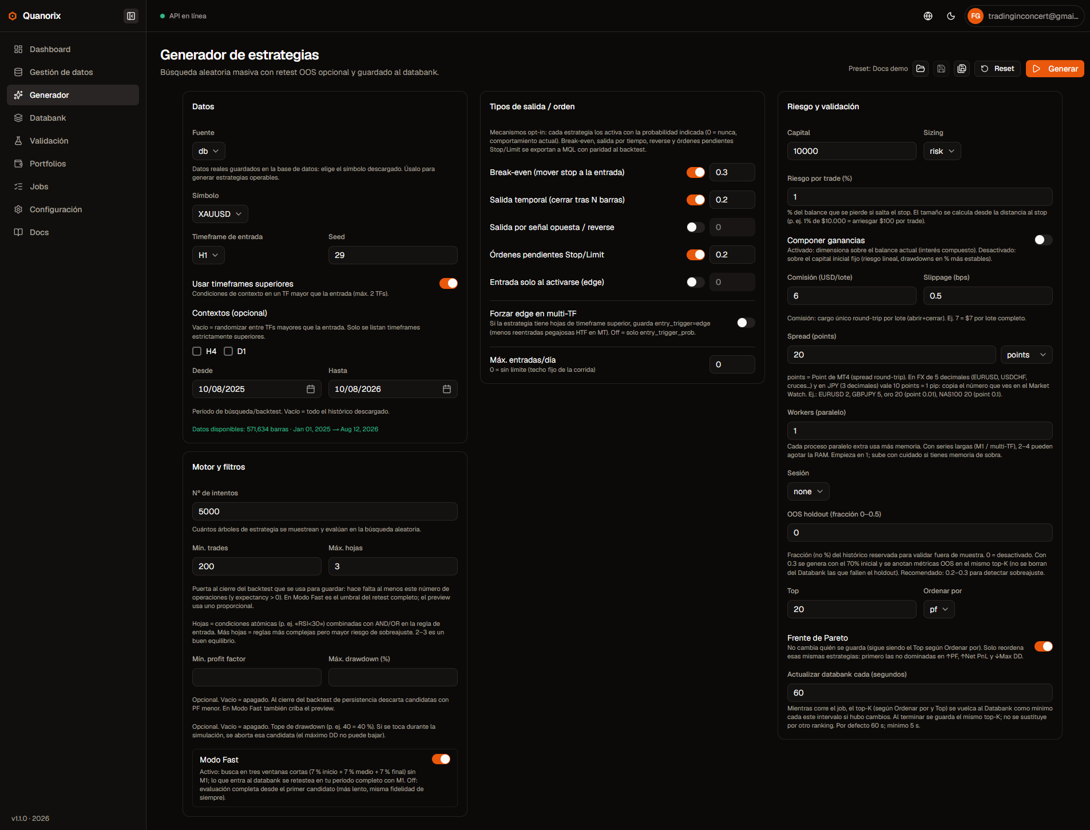The width and height of the screenshot is (1090, 830).
Task: Open the Desde date calendar icon
Action: 311,389
